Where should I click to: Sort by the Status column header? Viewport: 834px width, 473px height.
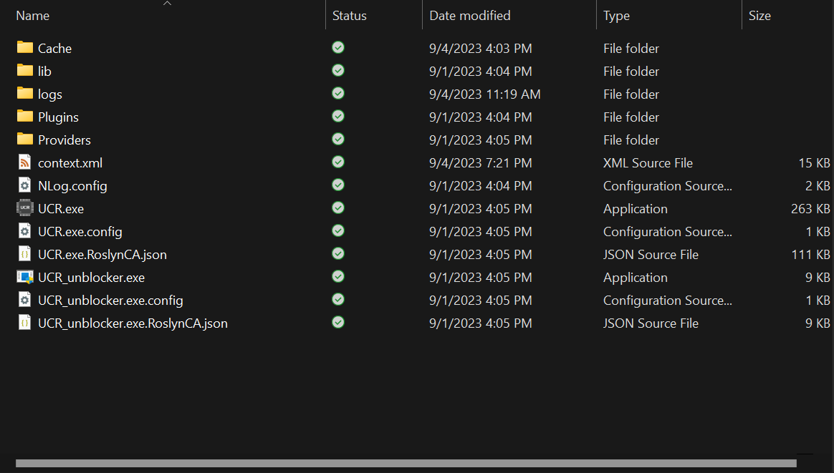(x=350, y=16)
